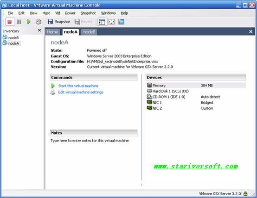Image resolution: width=257 pixels, height=198 pixels.
Task: Click the lock icon in status bar
Action: (245, 193)
